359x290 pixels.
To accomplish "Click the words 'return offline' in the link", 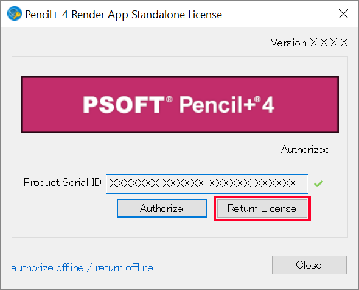I will tap(124, 268).
